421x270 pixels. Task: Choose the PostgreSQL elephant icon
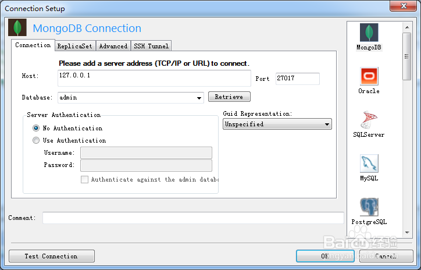369,207
